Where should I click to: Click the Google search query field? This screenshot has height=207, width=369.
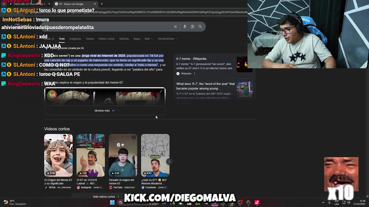point(107,27)
